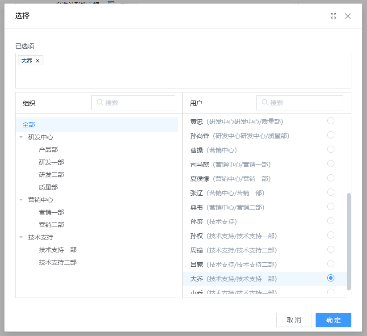
Task: Click the 取消 cancel button
Action: pos(294,320)
